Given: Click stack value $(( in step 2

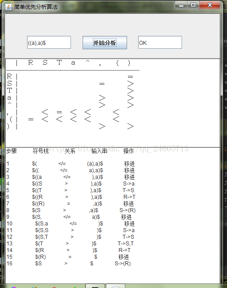Looking at the screenshot, I should click(35, 170).
